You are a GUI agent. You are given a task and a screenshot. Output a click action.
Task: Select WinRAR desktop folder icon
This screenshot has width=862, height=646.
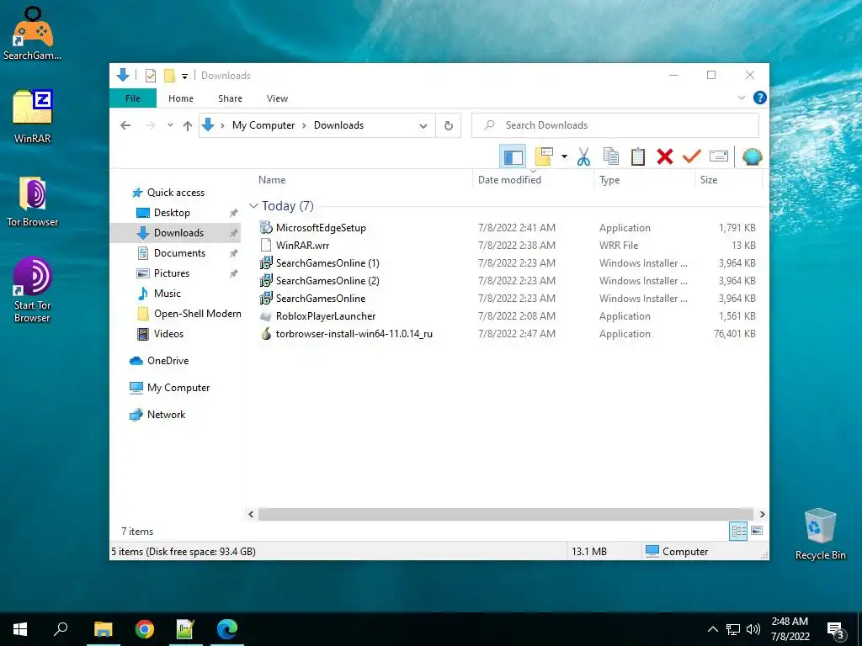click(33, 116)
